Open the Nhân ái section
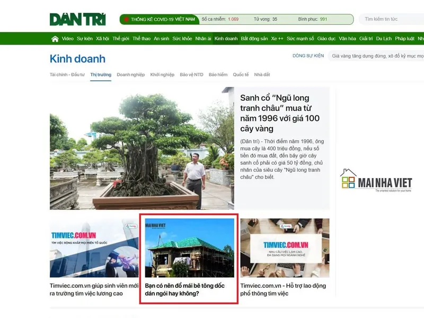This screenshot has width=424, height=318. 203,39
